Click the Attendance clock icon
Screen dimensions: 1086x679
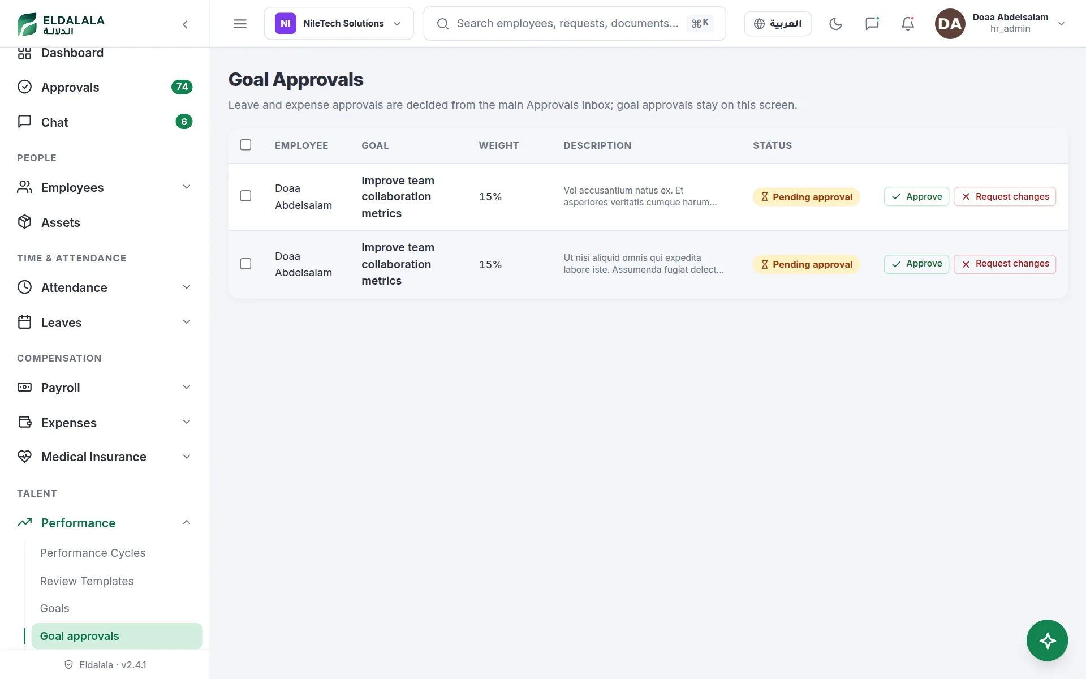click(x=24, y=287)
